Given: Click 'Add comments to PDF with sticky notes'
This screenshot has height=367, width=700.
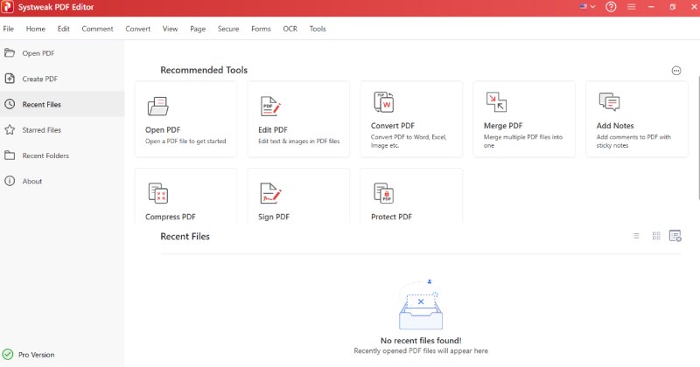Looking at the screenshot, I should (633, 142).
